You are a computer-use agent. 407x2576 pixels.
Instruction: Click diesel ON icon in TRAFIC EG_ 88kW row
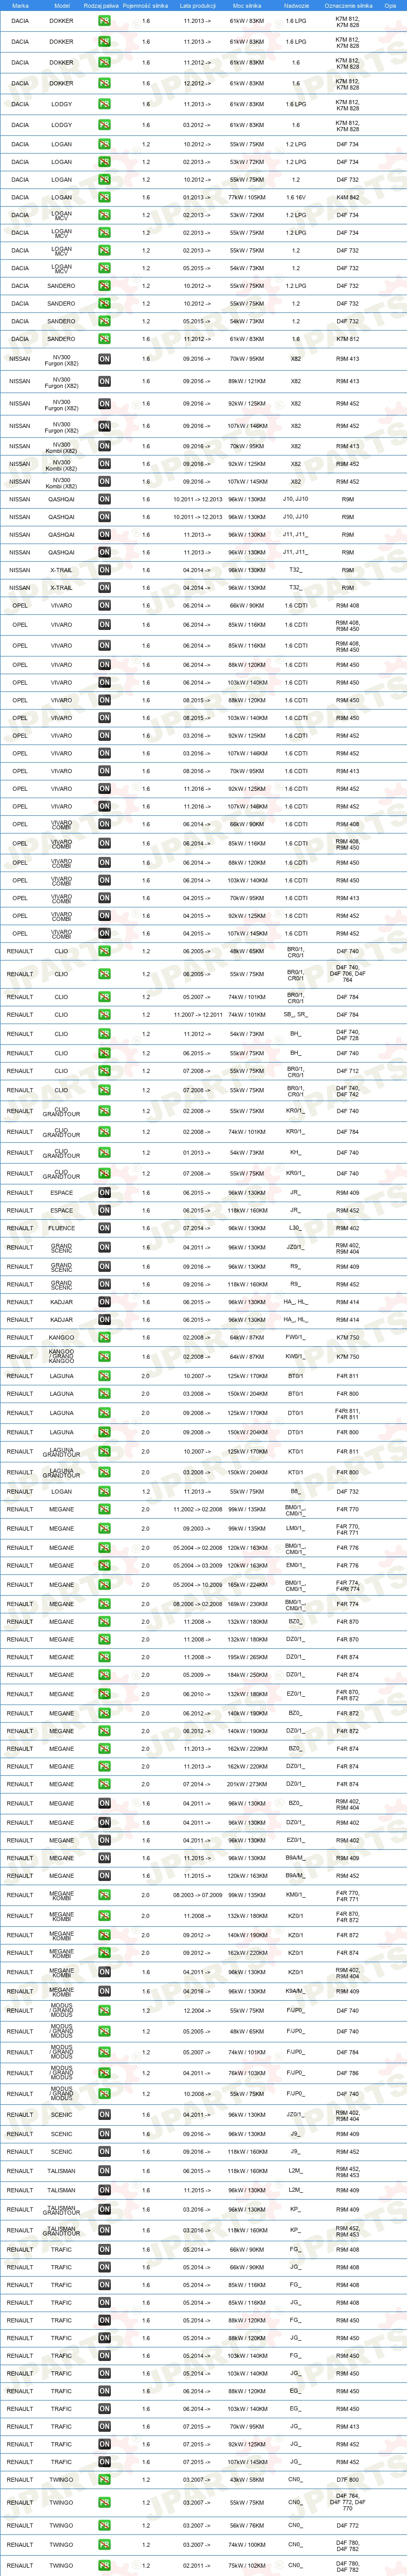104,2391
